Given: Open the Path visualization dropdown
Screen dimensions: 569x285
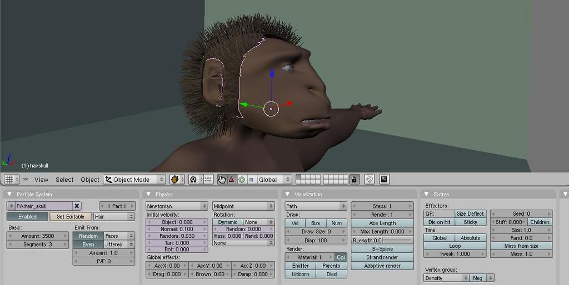Looking at the screenshot, I should point(316,206).
